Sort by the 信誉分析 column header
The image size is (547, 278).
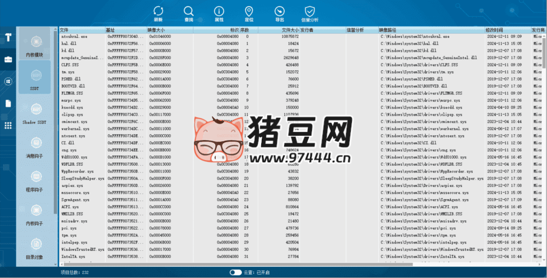tap(362, 30)
